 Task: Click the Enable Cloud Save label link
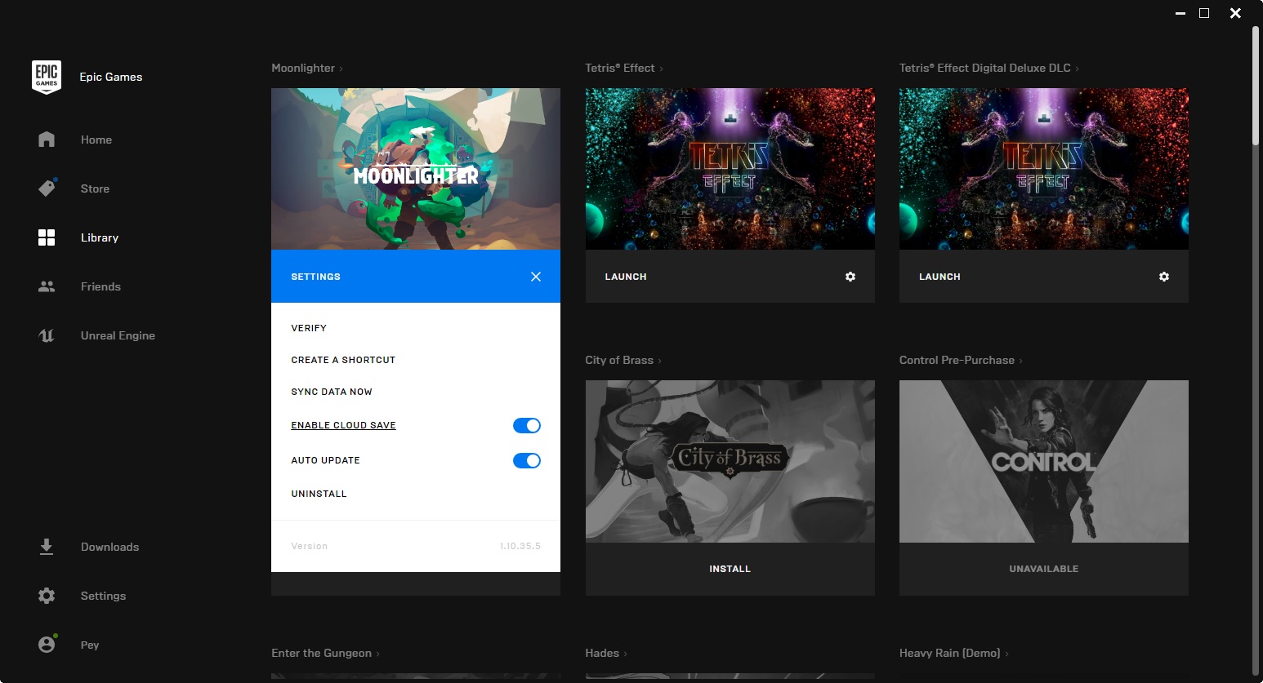(343, 425)
